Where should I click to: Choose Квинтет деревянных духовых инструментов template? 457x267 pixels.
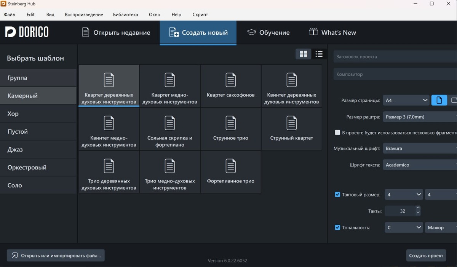tap(292, 86)
